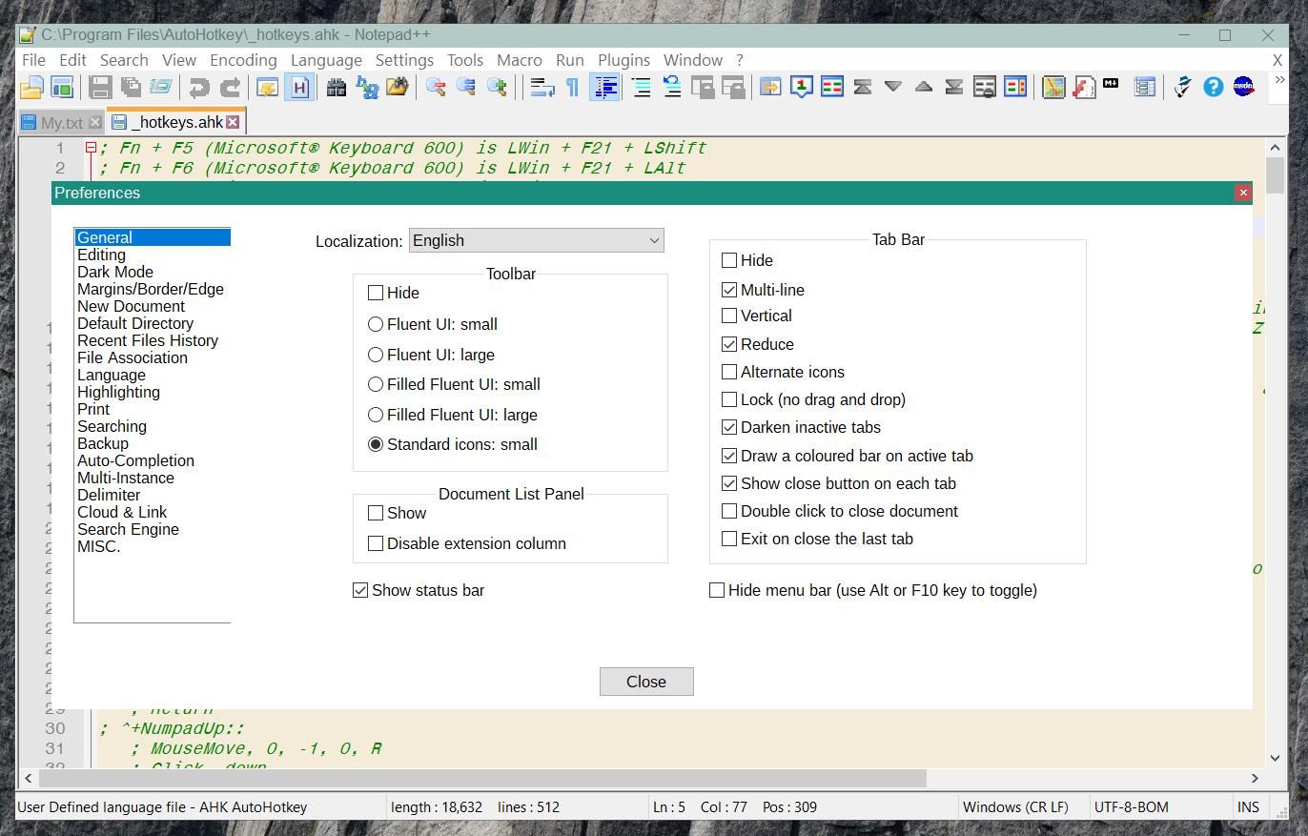1308x836 pixels.
Task: Enable Vertical tab bar checkbox
Action: pyautogui.click(x=729, y=316)
